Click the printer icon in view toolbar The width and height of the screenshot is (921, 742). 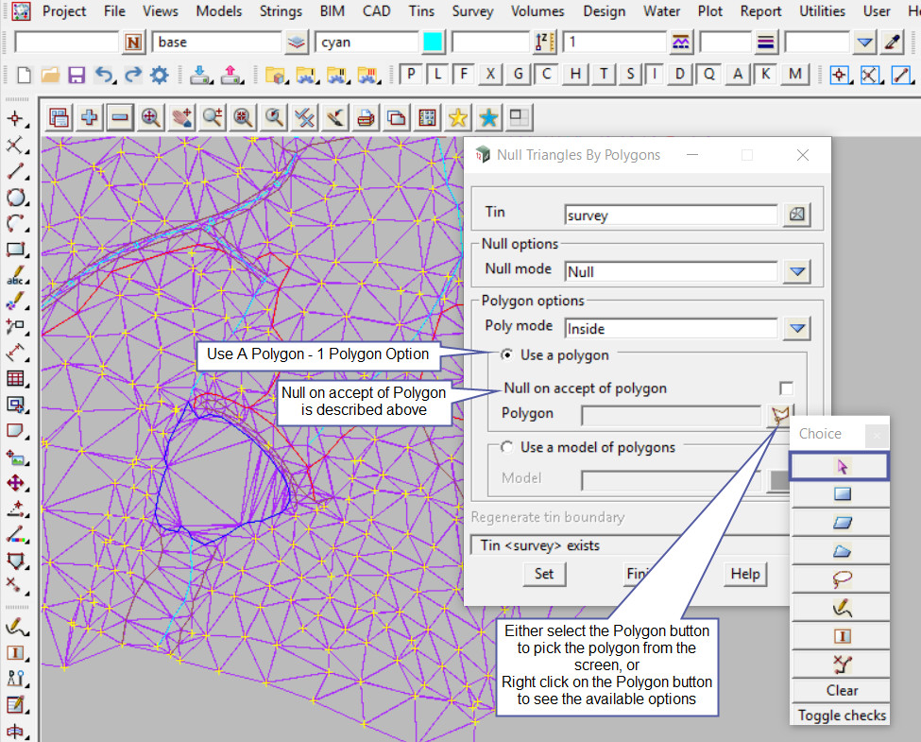click(367, 117)
